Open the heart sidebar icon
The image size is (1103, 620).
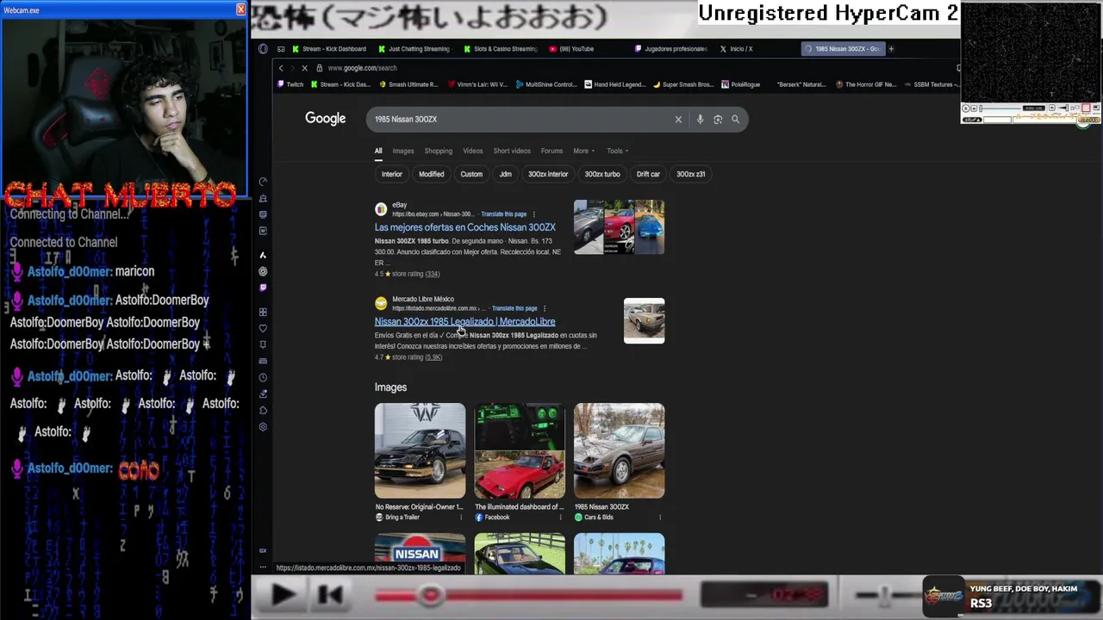tap(263, 328)
